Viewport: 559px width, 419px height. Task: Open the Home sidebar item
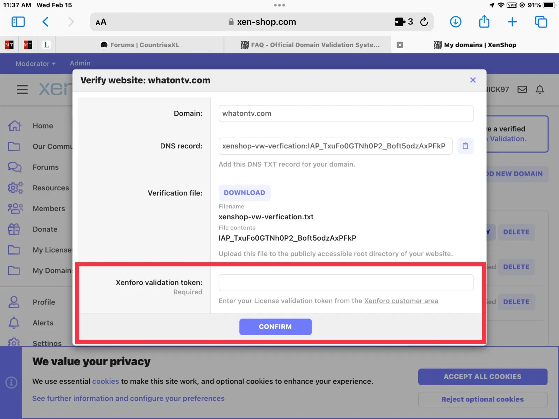pyautogui.click(x=43, y=126)
